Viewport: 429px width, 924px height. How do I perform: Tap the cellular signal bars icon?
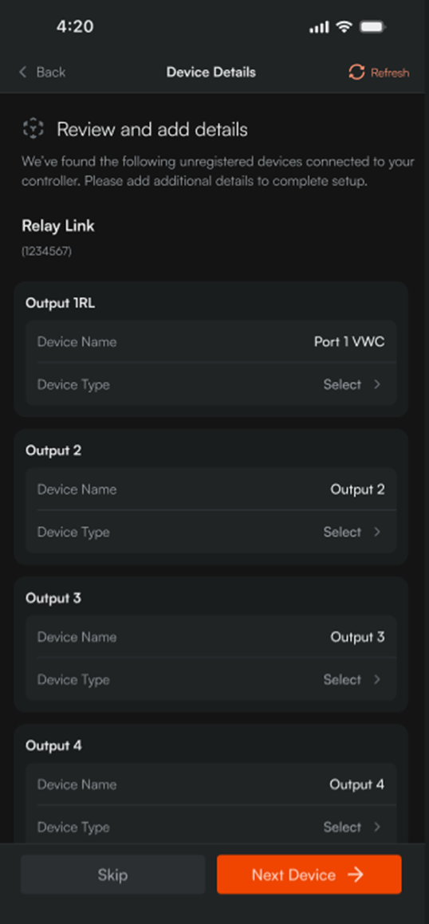click(319, 27)
